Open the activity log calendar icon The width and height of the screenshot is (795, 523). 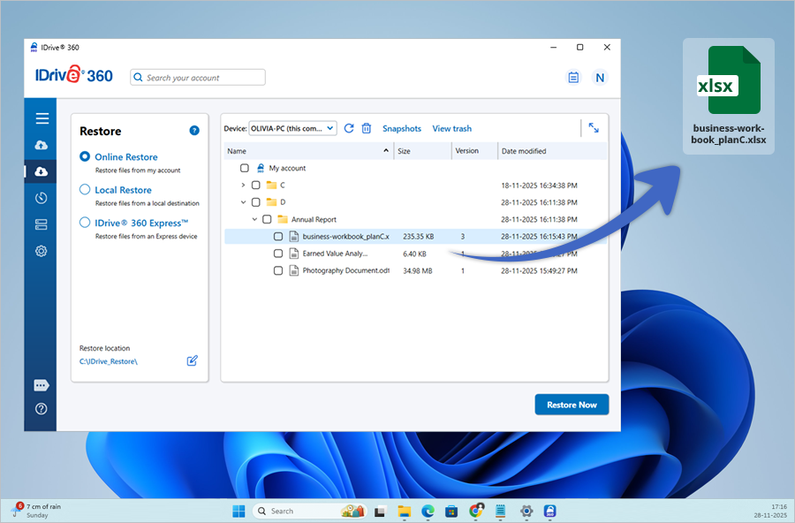click(573, 78)
